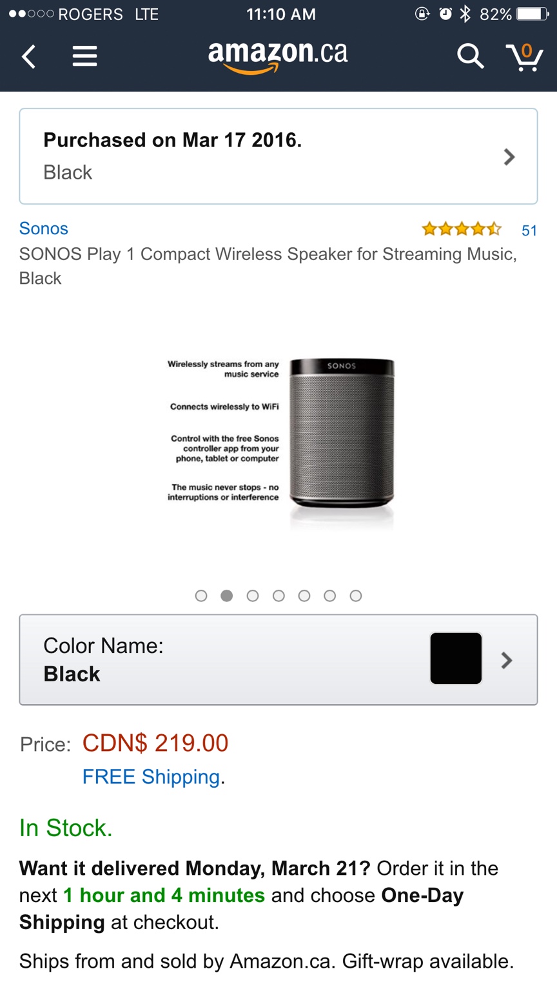Open the search magnifier icon
Image resolution: width=557 pixels, height=991 pixels.
coord(470,57)
